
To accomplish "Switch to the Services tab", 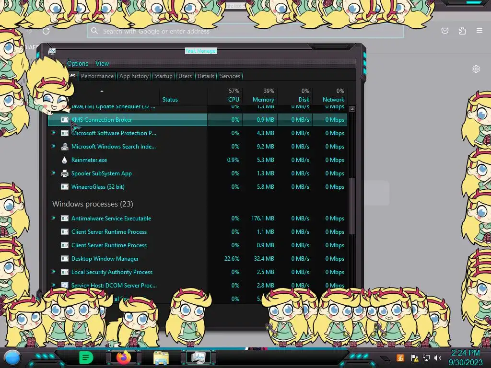I will tap(230, 76).
